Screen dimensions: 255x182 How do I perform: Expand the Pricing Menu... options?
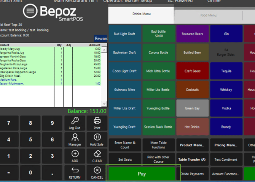coord(226,145)
